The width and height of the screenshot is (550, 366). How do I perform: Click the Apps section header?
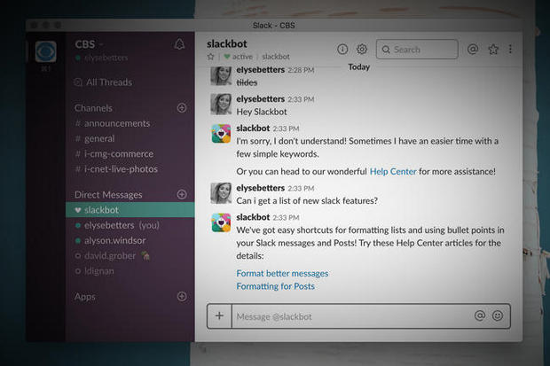(x=85, y=297)
